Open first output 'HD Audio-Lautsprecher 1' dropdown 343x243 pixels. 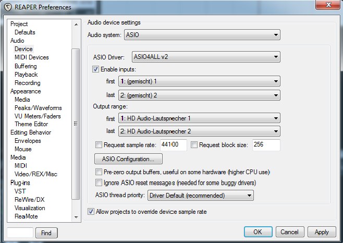199,118
